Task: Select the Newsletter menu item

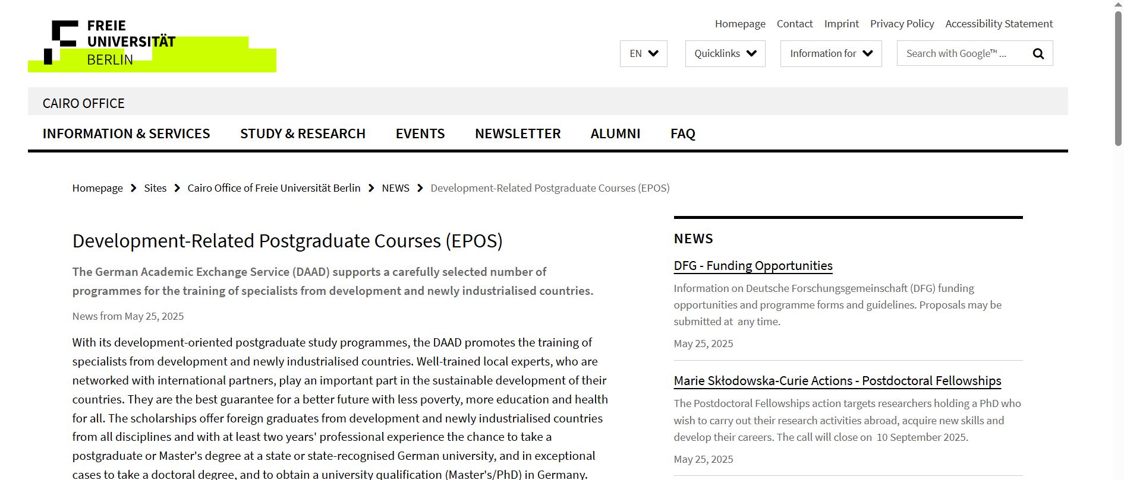Action: click(518, 133)
